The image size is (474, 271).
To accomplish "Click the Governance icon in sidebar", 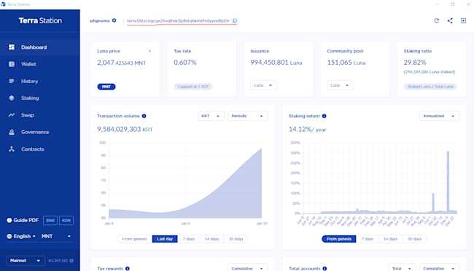I will point(12,132).
